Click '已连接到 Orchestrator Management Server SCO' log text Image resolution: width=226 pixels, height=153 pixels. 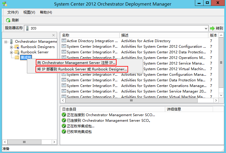[x=109, y=120]
